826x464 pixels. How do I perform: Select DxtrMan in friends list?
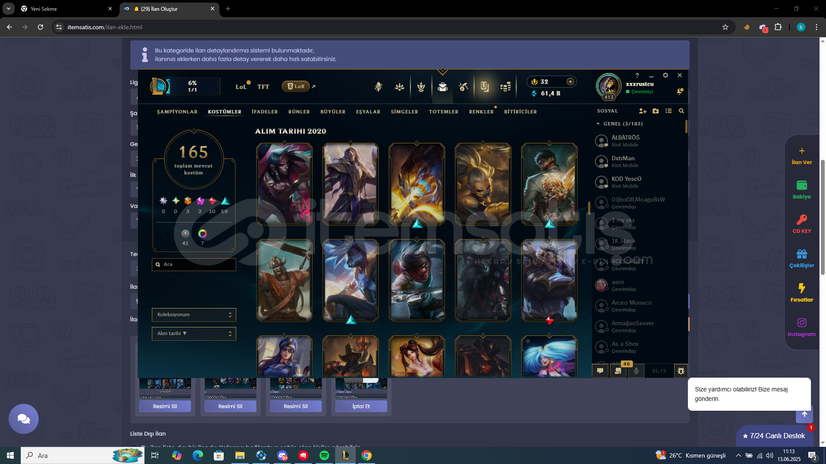[x=639, y=161]
